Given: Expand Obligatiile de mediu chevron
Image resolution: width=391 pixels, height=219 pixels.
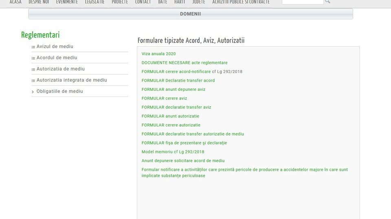Looking at the screenshot, I should tap(33, 92).
